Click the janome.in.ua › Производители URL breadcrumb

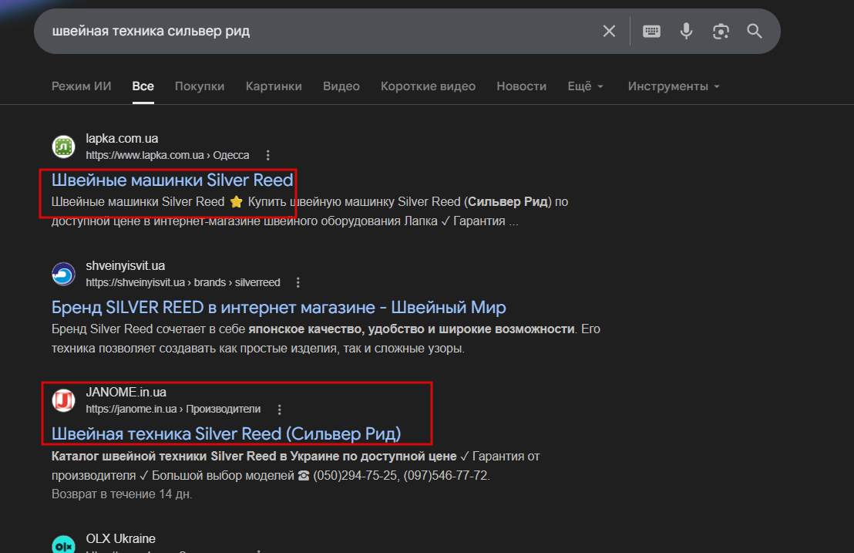click(x=173, y=409)
